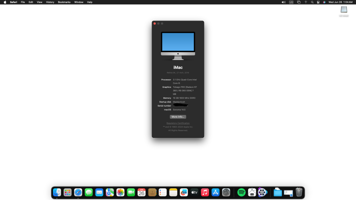The image size is (356, 200).
Task: Open the App Store in Dock
Action: coord(215,193)
